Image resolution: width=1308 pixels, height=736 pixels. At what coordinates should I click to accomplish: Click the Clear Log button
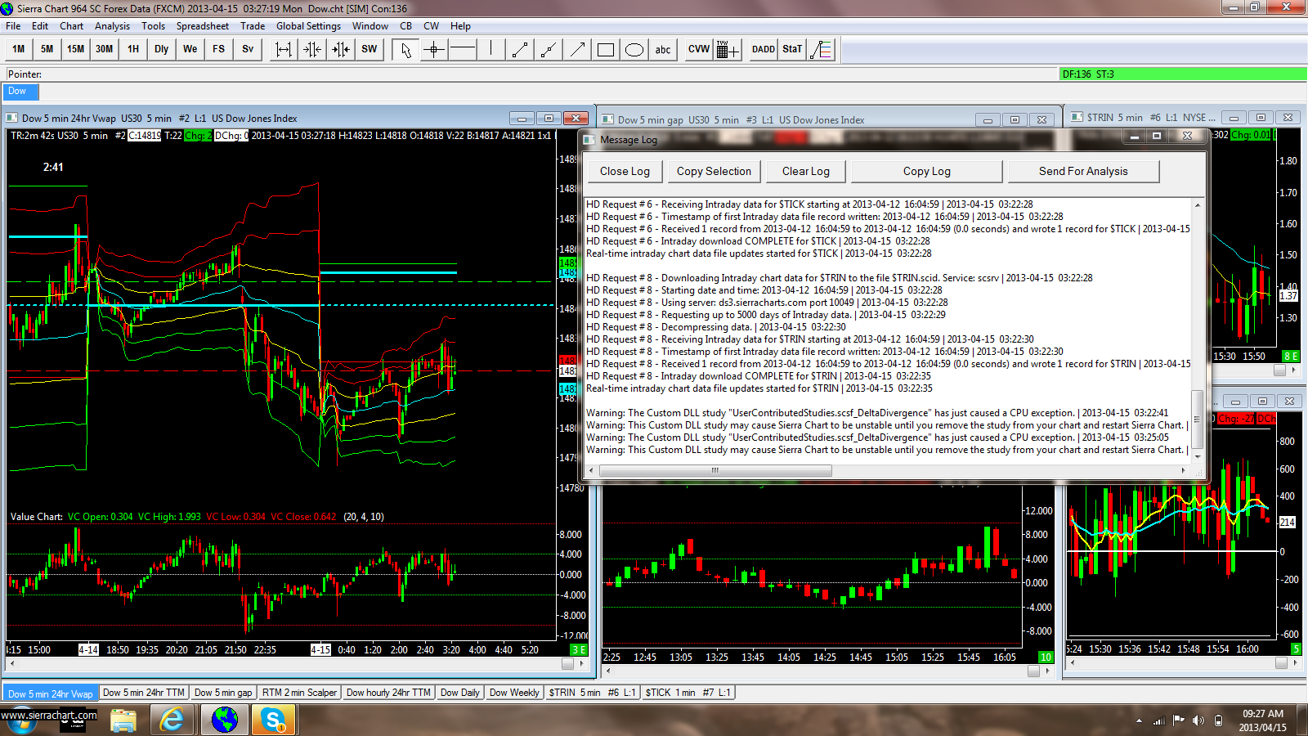pos(806,172)
